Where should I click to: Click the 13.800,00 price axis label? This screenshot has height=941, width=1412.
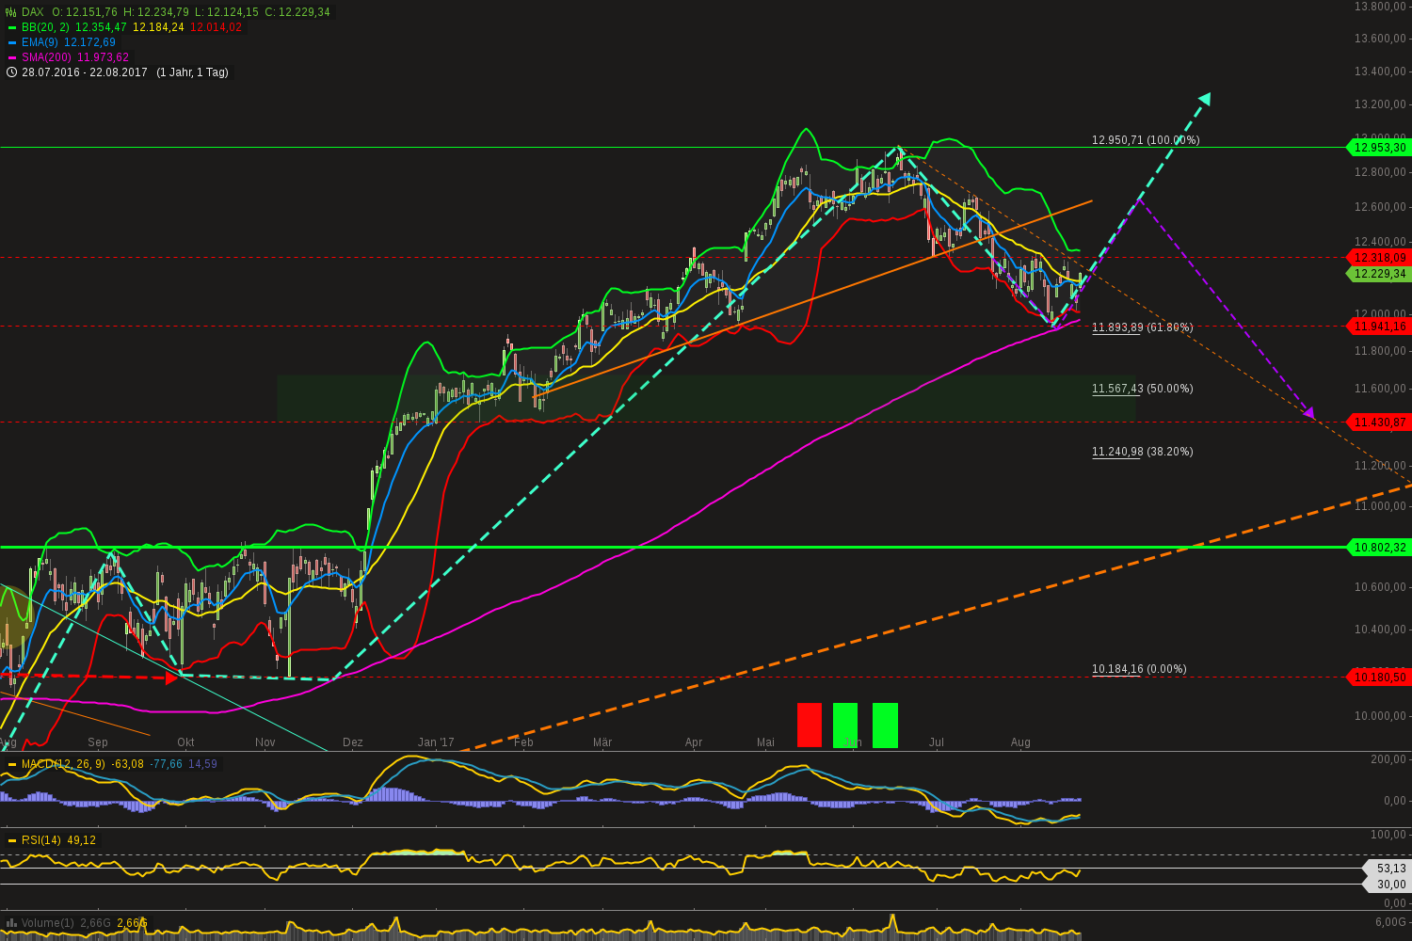1380,7
